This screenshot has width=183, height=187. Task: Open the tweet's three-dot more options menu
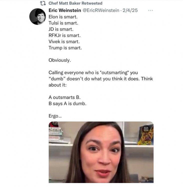[x=151, y=11]
